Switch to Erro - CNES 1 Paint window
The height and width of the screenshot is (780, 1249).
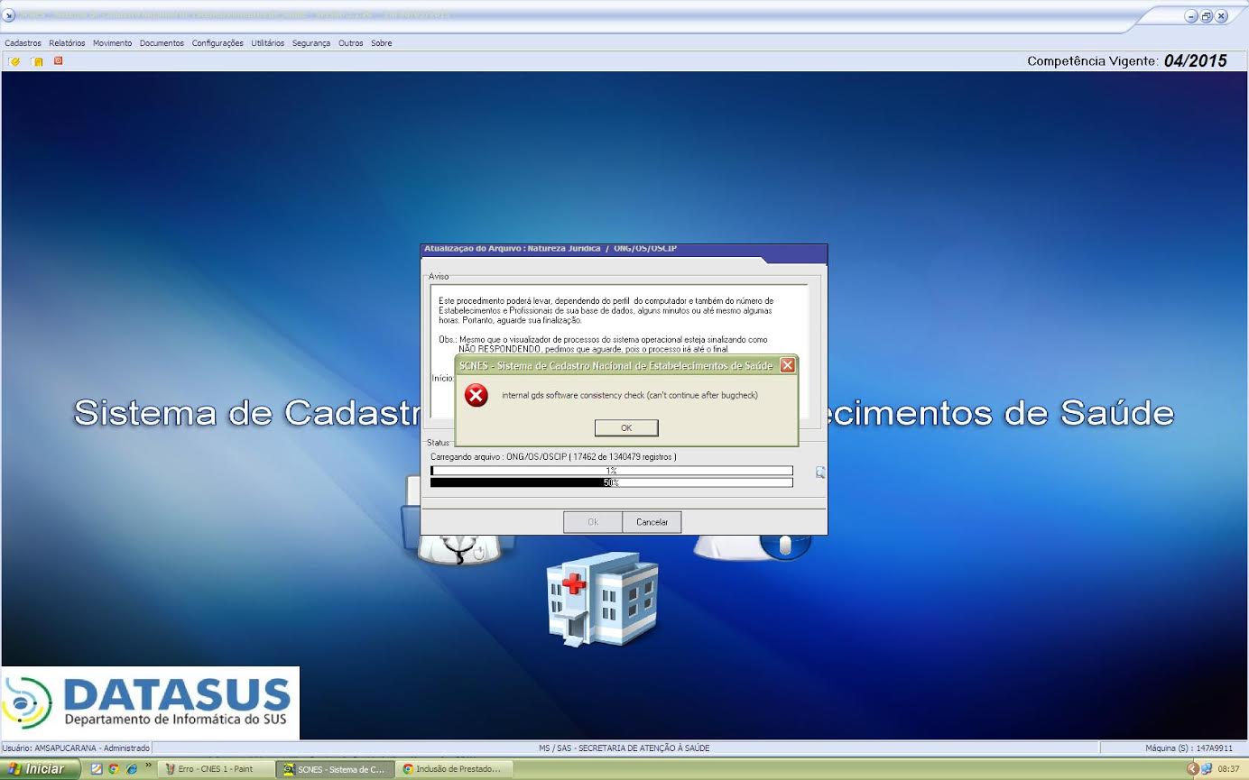[x=216, y=769]
